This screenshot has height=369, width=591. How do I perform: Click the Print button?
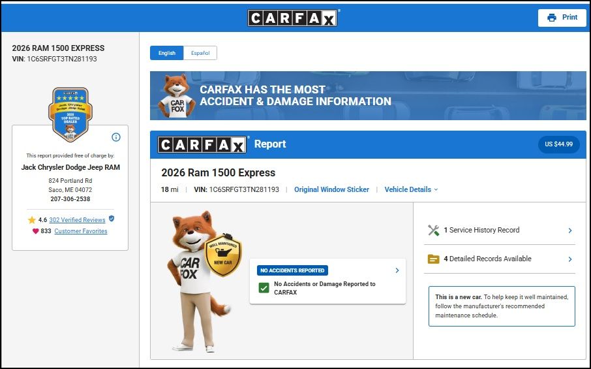tap(562, 18)
